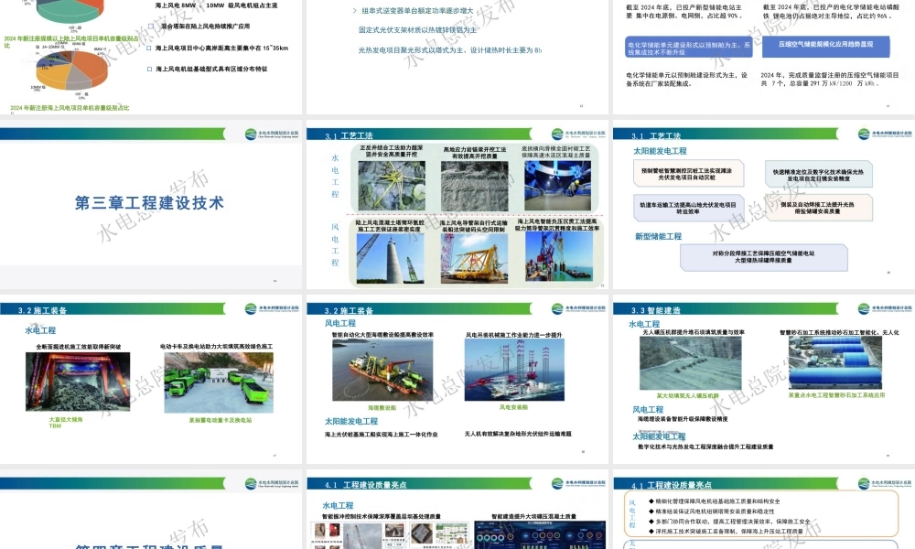Click the 新型储能工程 heading

658,236
